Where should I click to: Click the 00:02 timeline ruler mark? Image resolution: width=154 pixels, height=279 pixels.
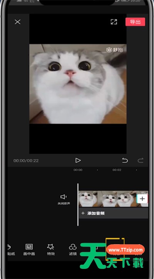click(117, 170)
